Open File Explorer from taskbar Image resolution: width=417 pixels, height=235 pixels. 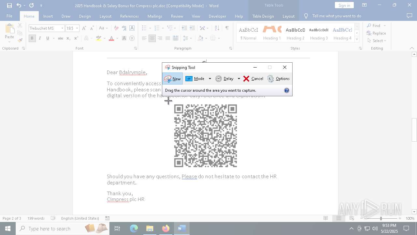[150, 228]
